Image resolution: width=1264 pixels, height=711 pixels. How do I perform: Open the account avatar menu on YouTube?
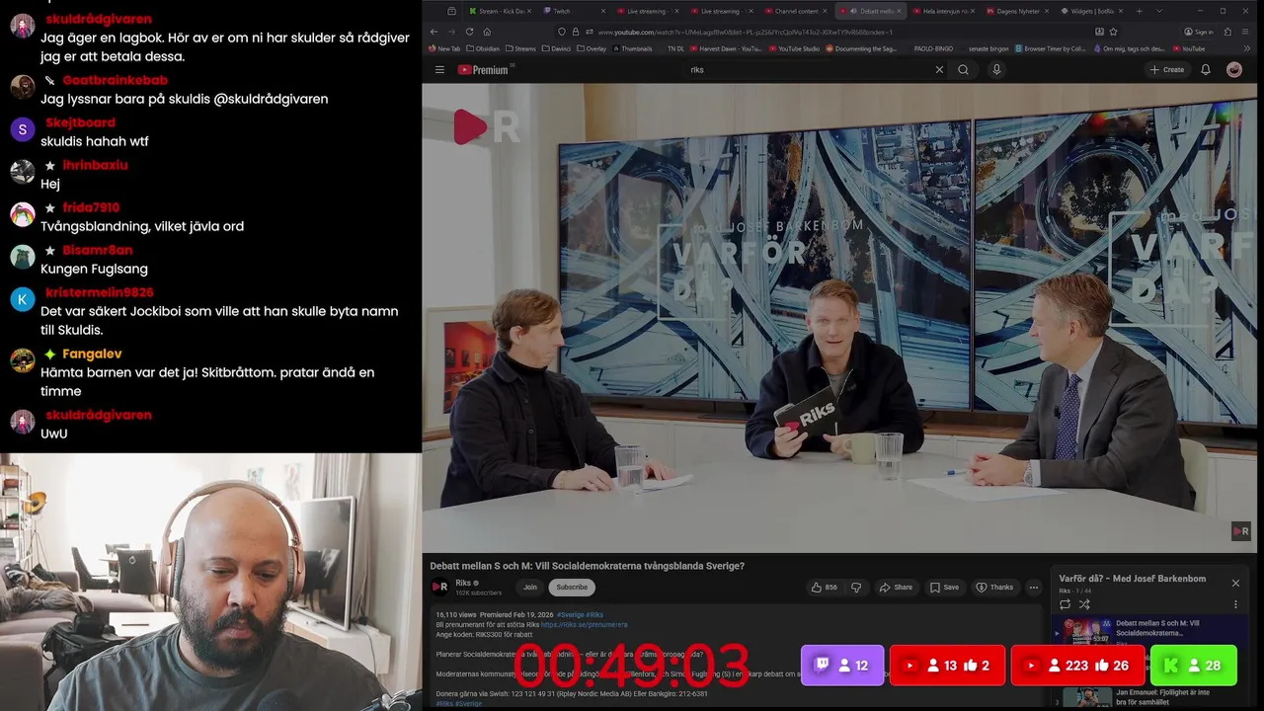coord(1234,70)
